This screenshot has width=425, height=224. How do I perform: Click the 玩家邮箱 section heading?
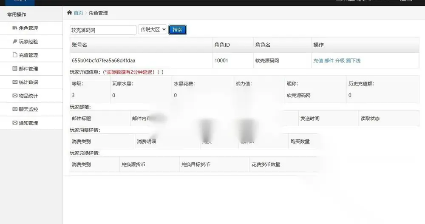(80, 107)
